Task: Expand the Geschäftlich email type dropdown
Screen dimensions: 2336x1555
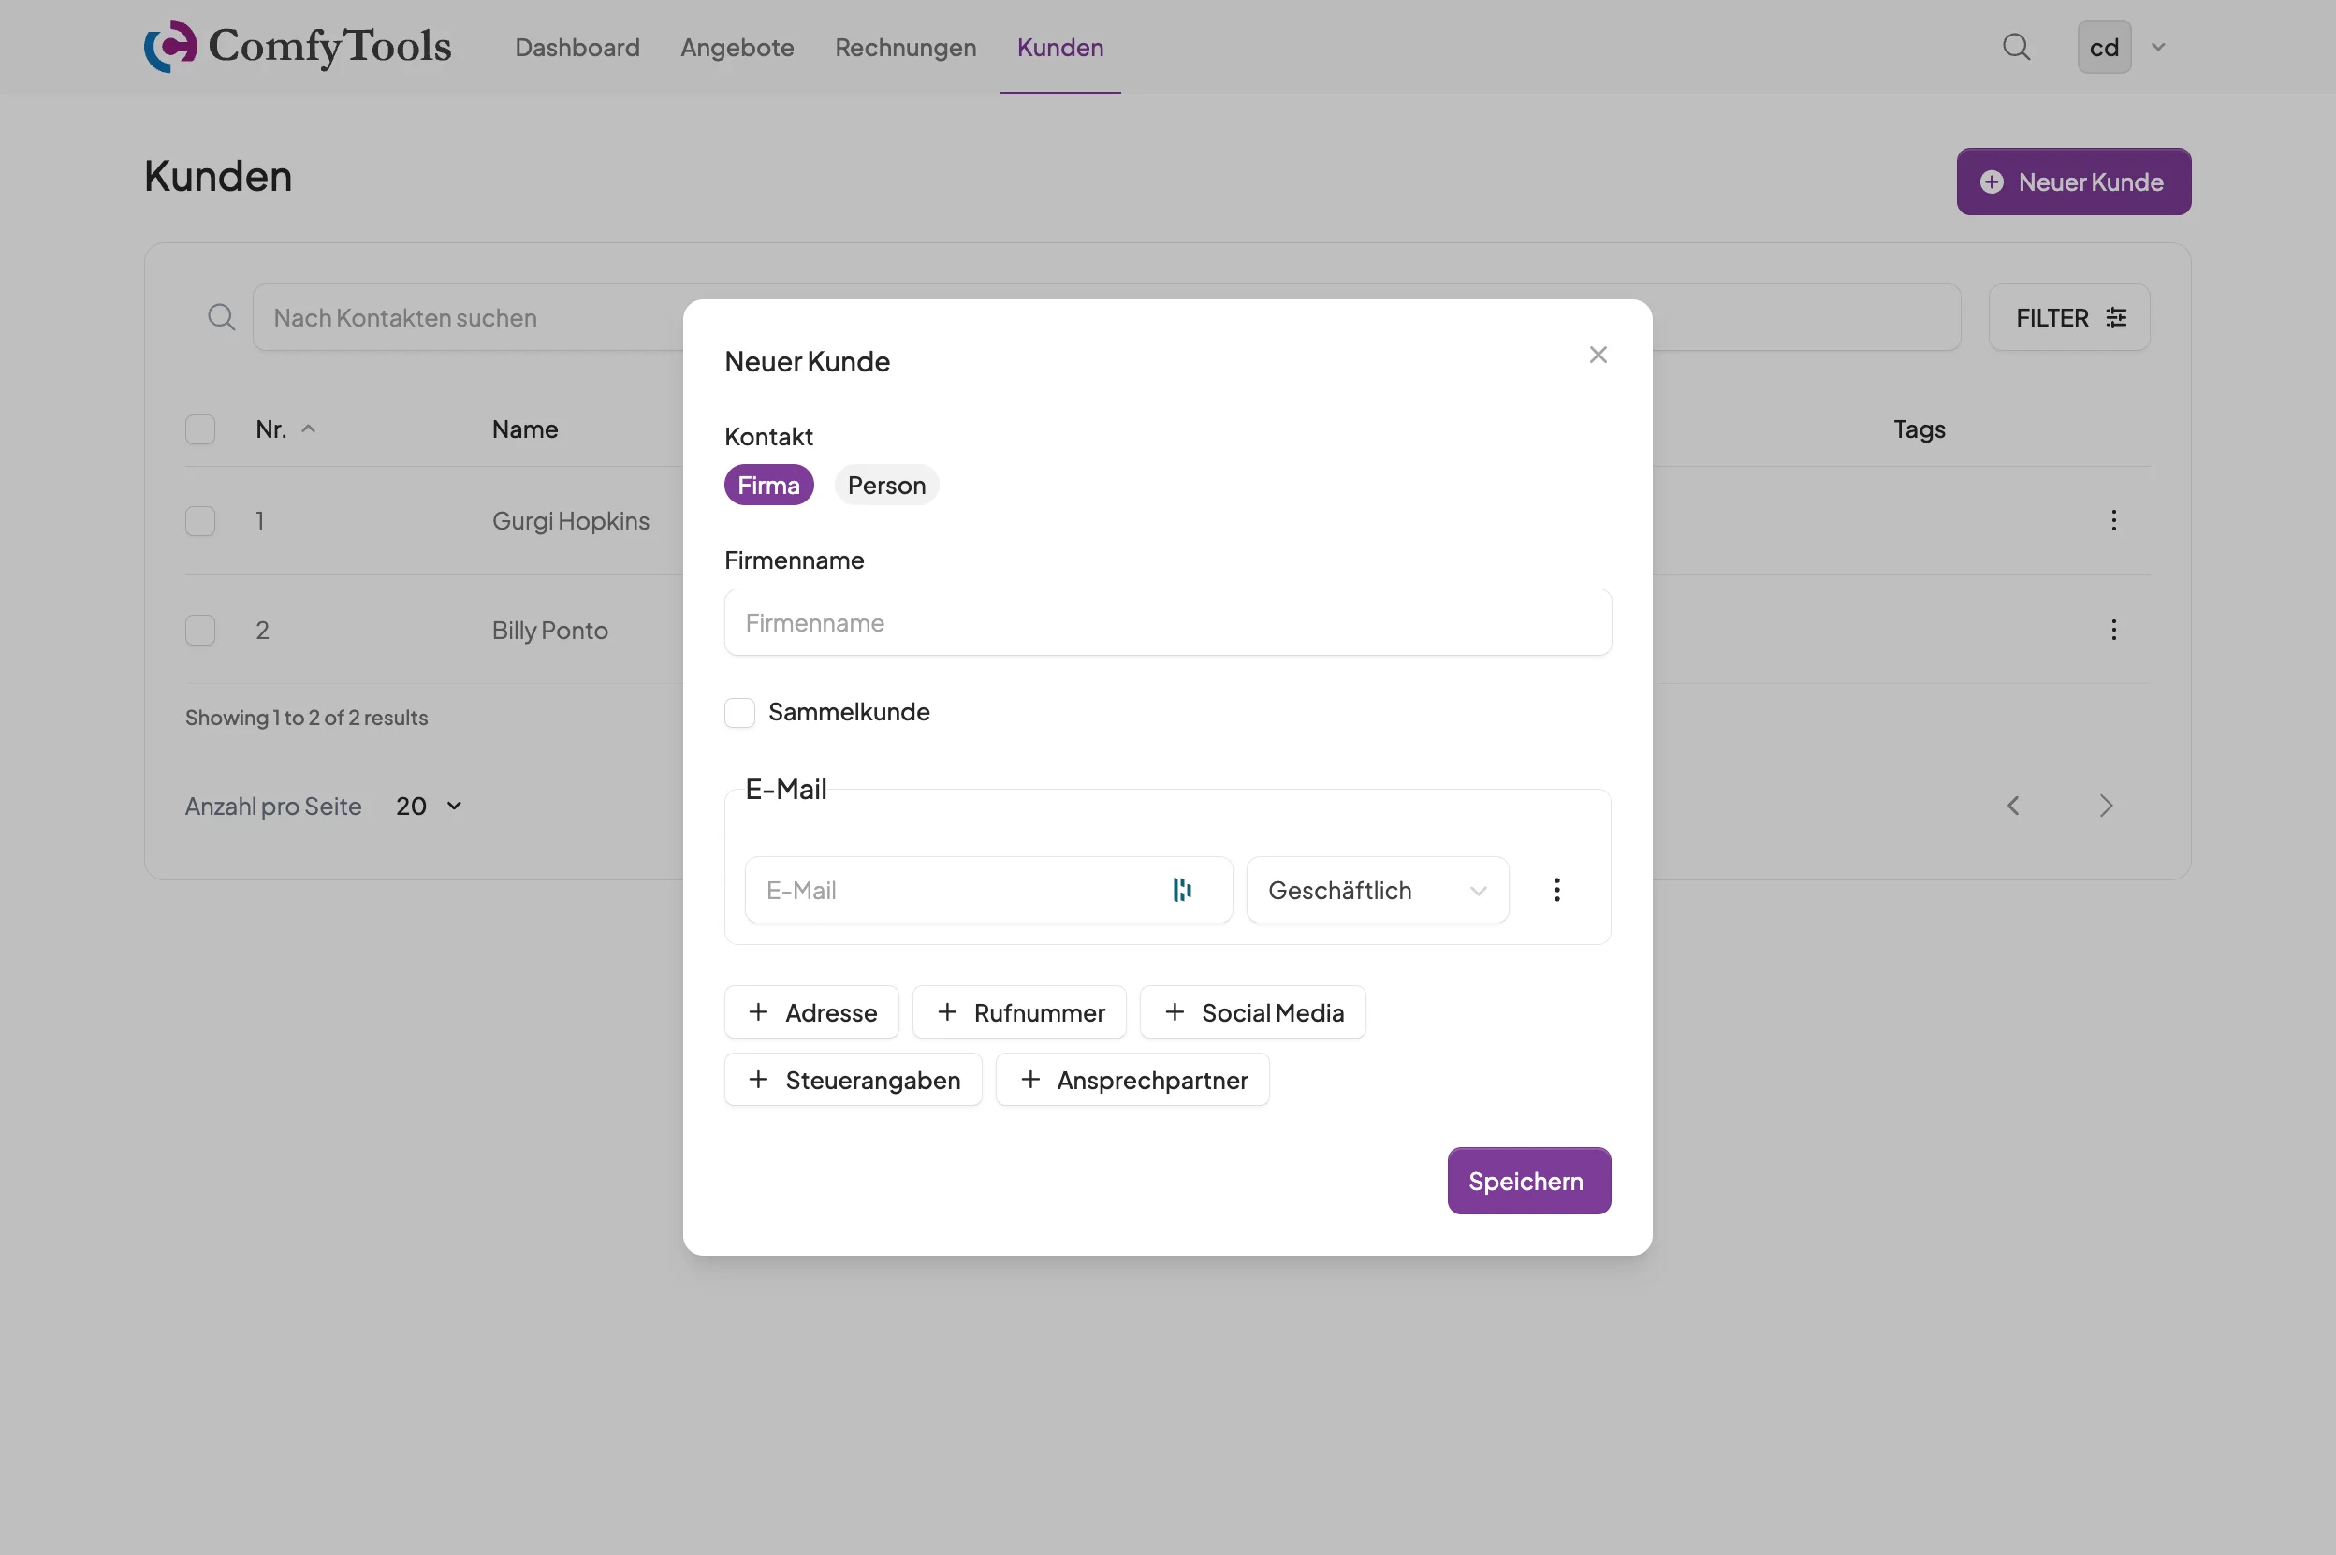Action: coord(1377,890)
